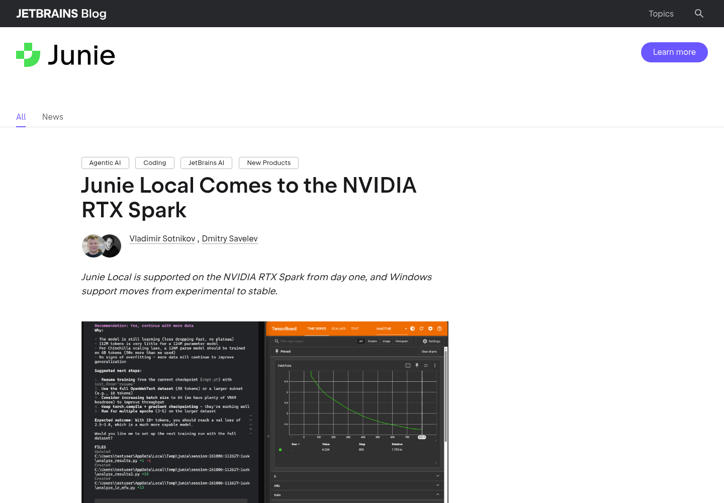Click the Learn more button

tap(674, 52)
